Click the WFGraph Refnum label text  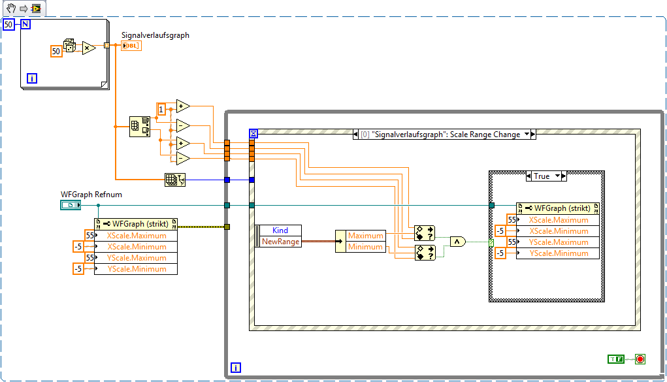(91, 194)
